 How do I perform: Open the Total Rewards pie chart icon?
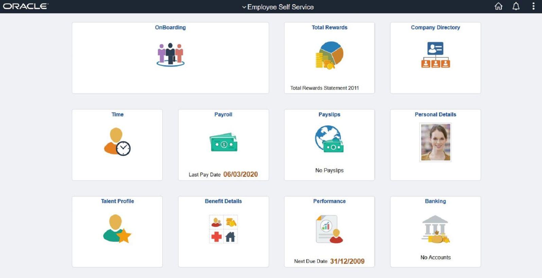point(329,55)
